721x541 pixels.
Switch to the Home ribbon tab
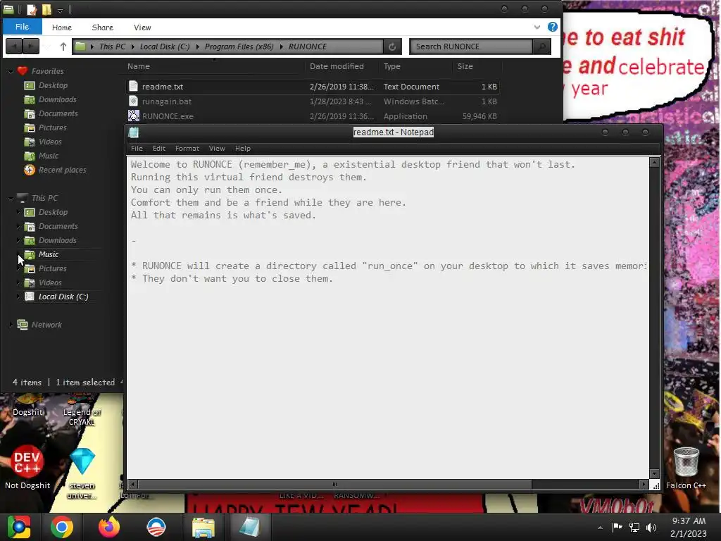[62, 27]
